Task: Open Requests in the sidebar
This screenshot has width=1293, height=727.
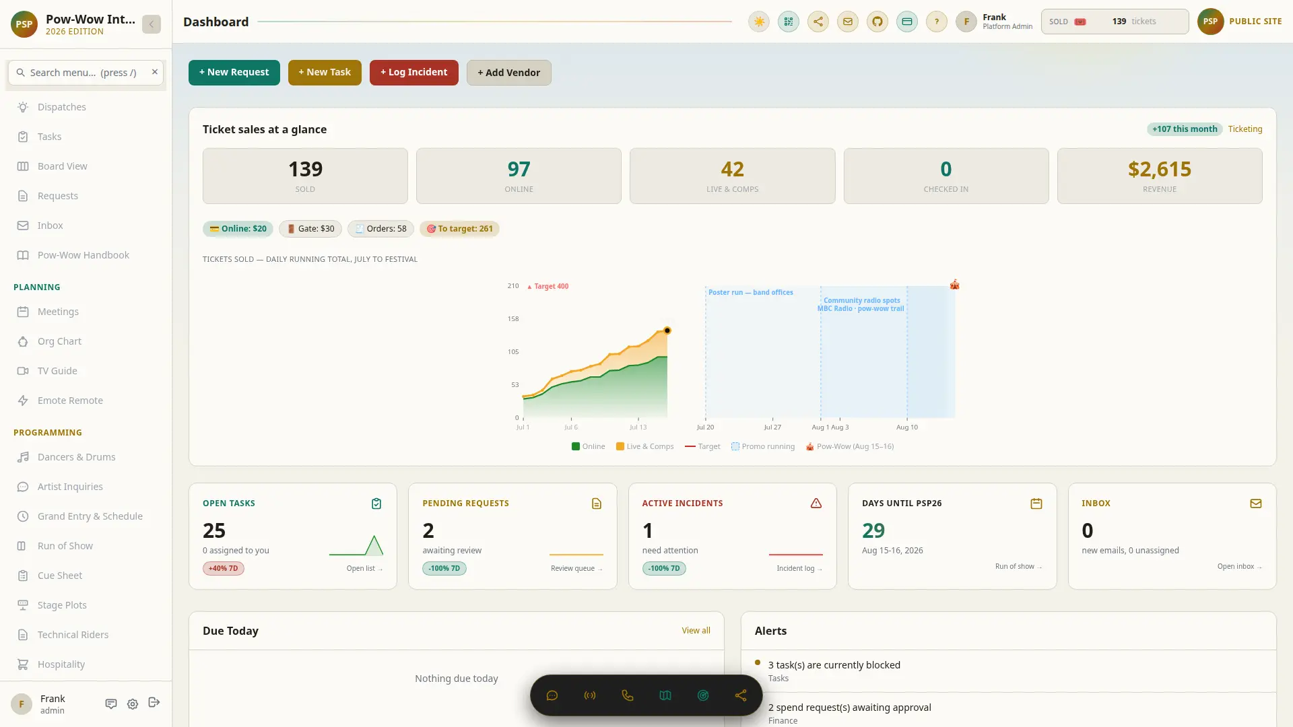Action: (86, 196)
